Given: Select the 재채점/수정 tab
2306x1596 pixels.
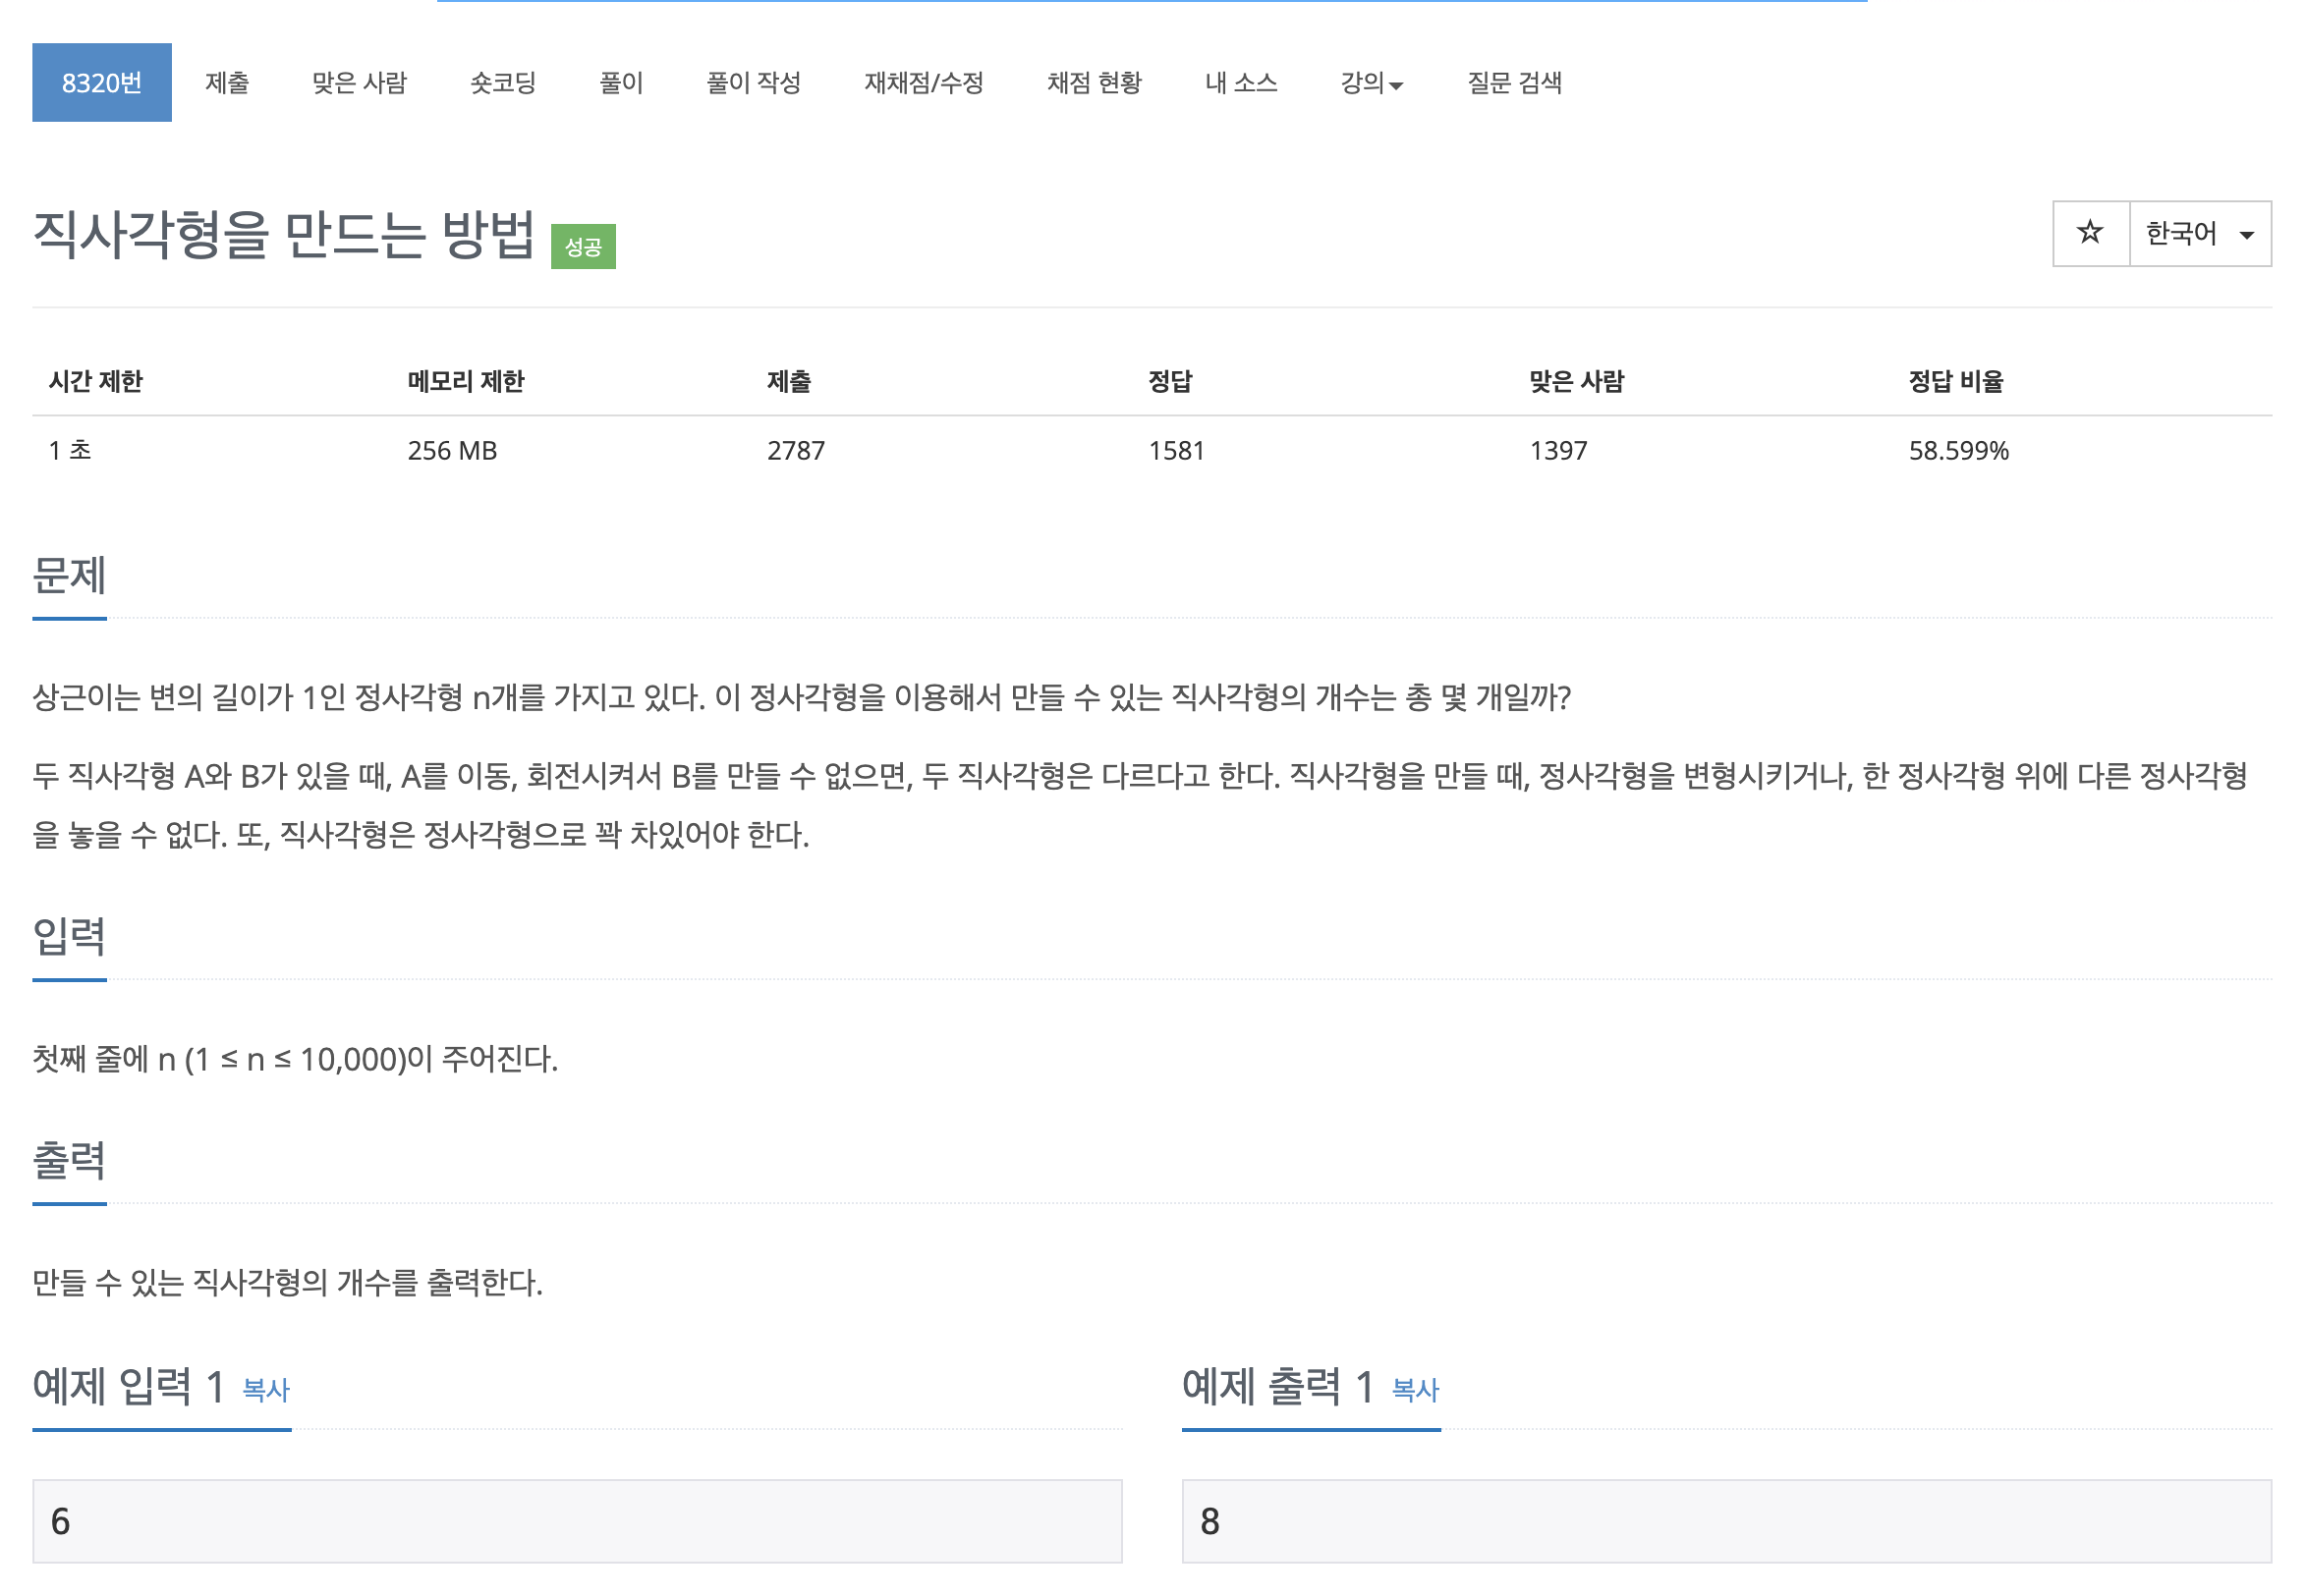Looking at the screenshot, I should (924, 83).
